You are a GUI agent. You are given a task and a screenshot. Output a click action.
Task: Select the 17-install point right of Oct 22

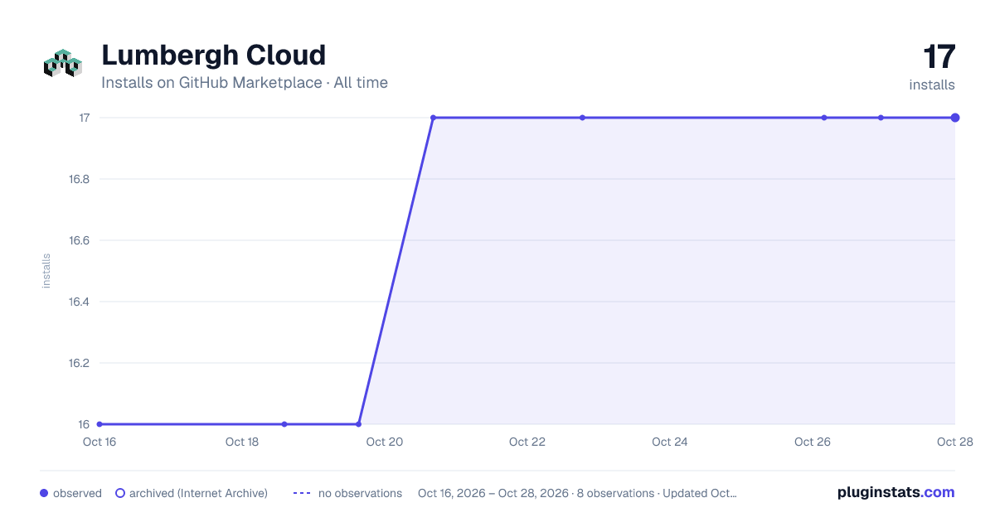click(582, 118)
